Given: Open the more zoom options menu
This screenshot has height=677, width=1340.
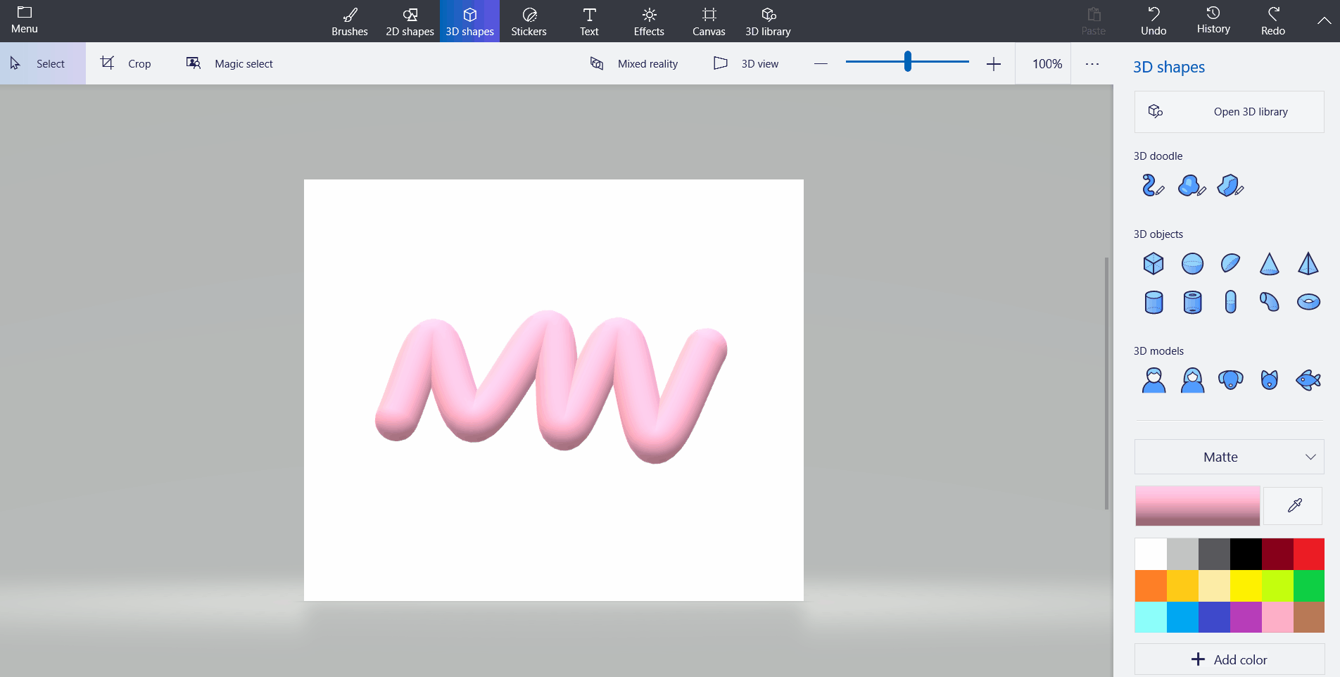Looking at the screenshot, I should point(1092,63).
